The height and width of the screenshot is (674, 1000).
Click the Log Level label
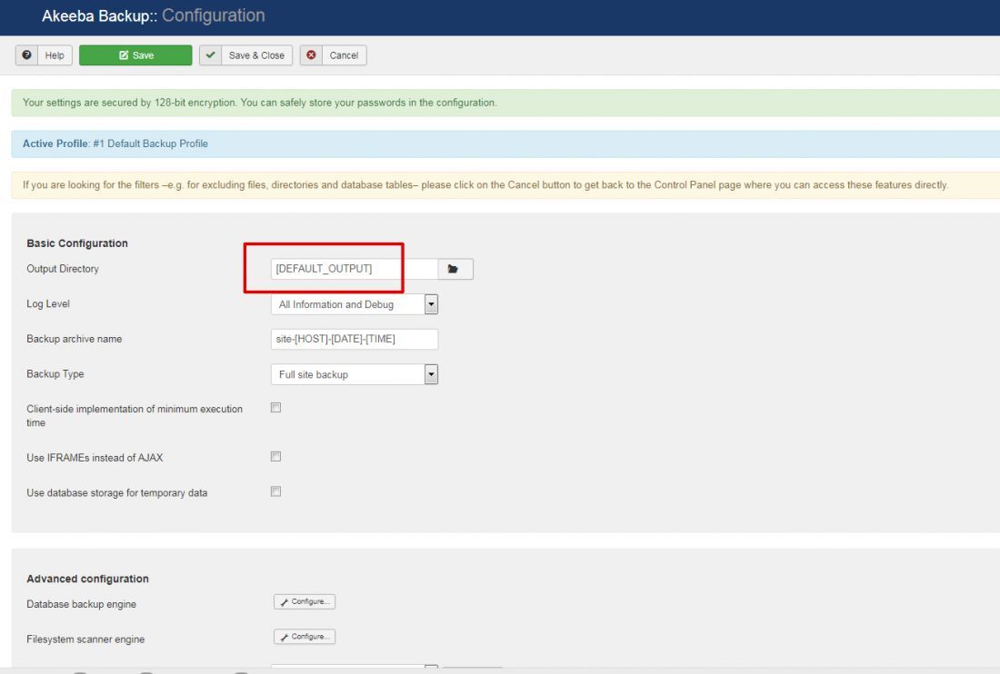(48, 304)
